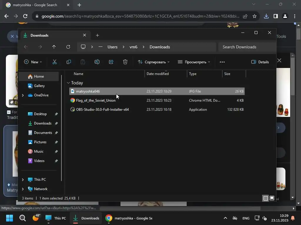
Task: Click the PC monitor icon in address bar
Action: [83, 47]
